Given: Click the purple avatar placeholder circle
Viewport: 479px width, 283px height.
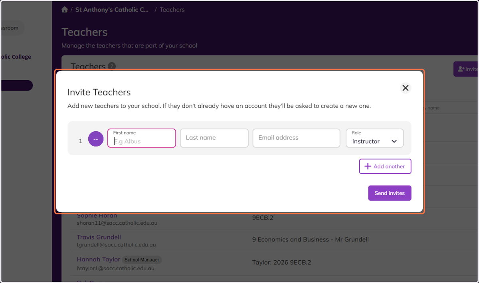Looking at the screenshot, I should (x=96, y=139).
